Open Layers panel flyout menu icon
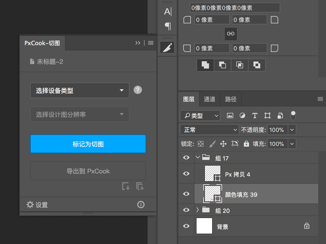 320,99
